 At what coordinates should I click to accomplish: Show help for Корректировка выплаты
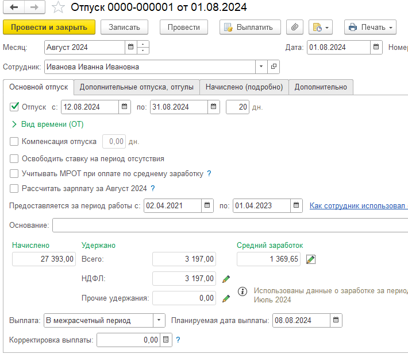[178, 340]
